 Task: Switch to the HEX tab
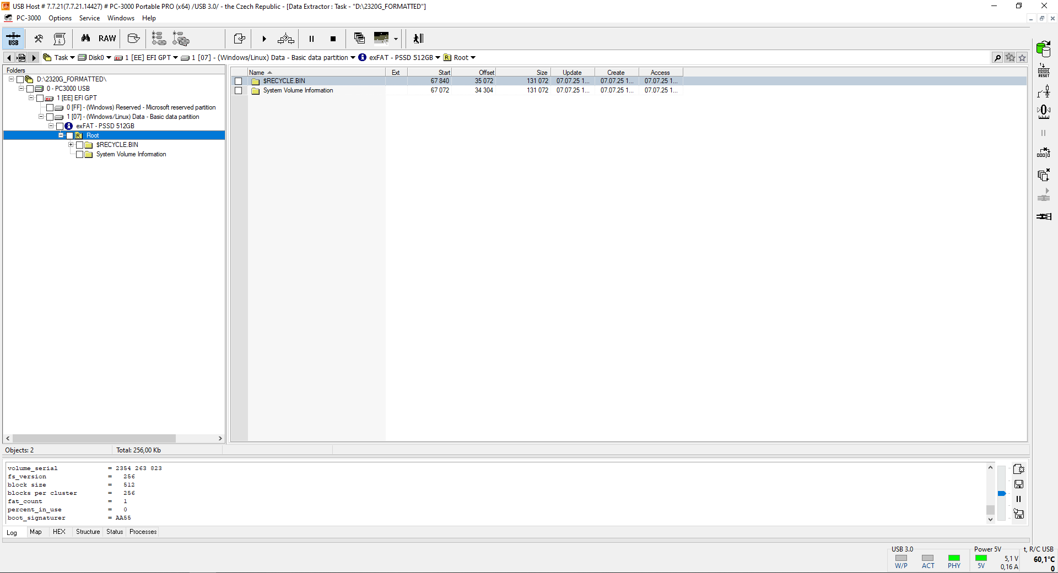59,532
